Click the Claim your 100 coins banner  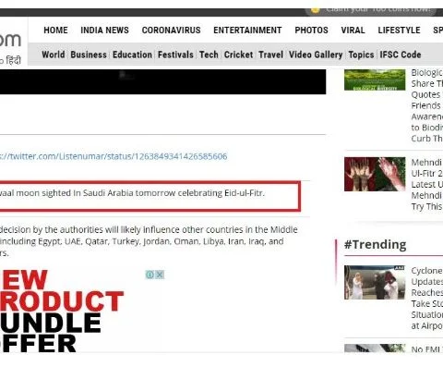pos(372,11)
